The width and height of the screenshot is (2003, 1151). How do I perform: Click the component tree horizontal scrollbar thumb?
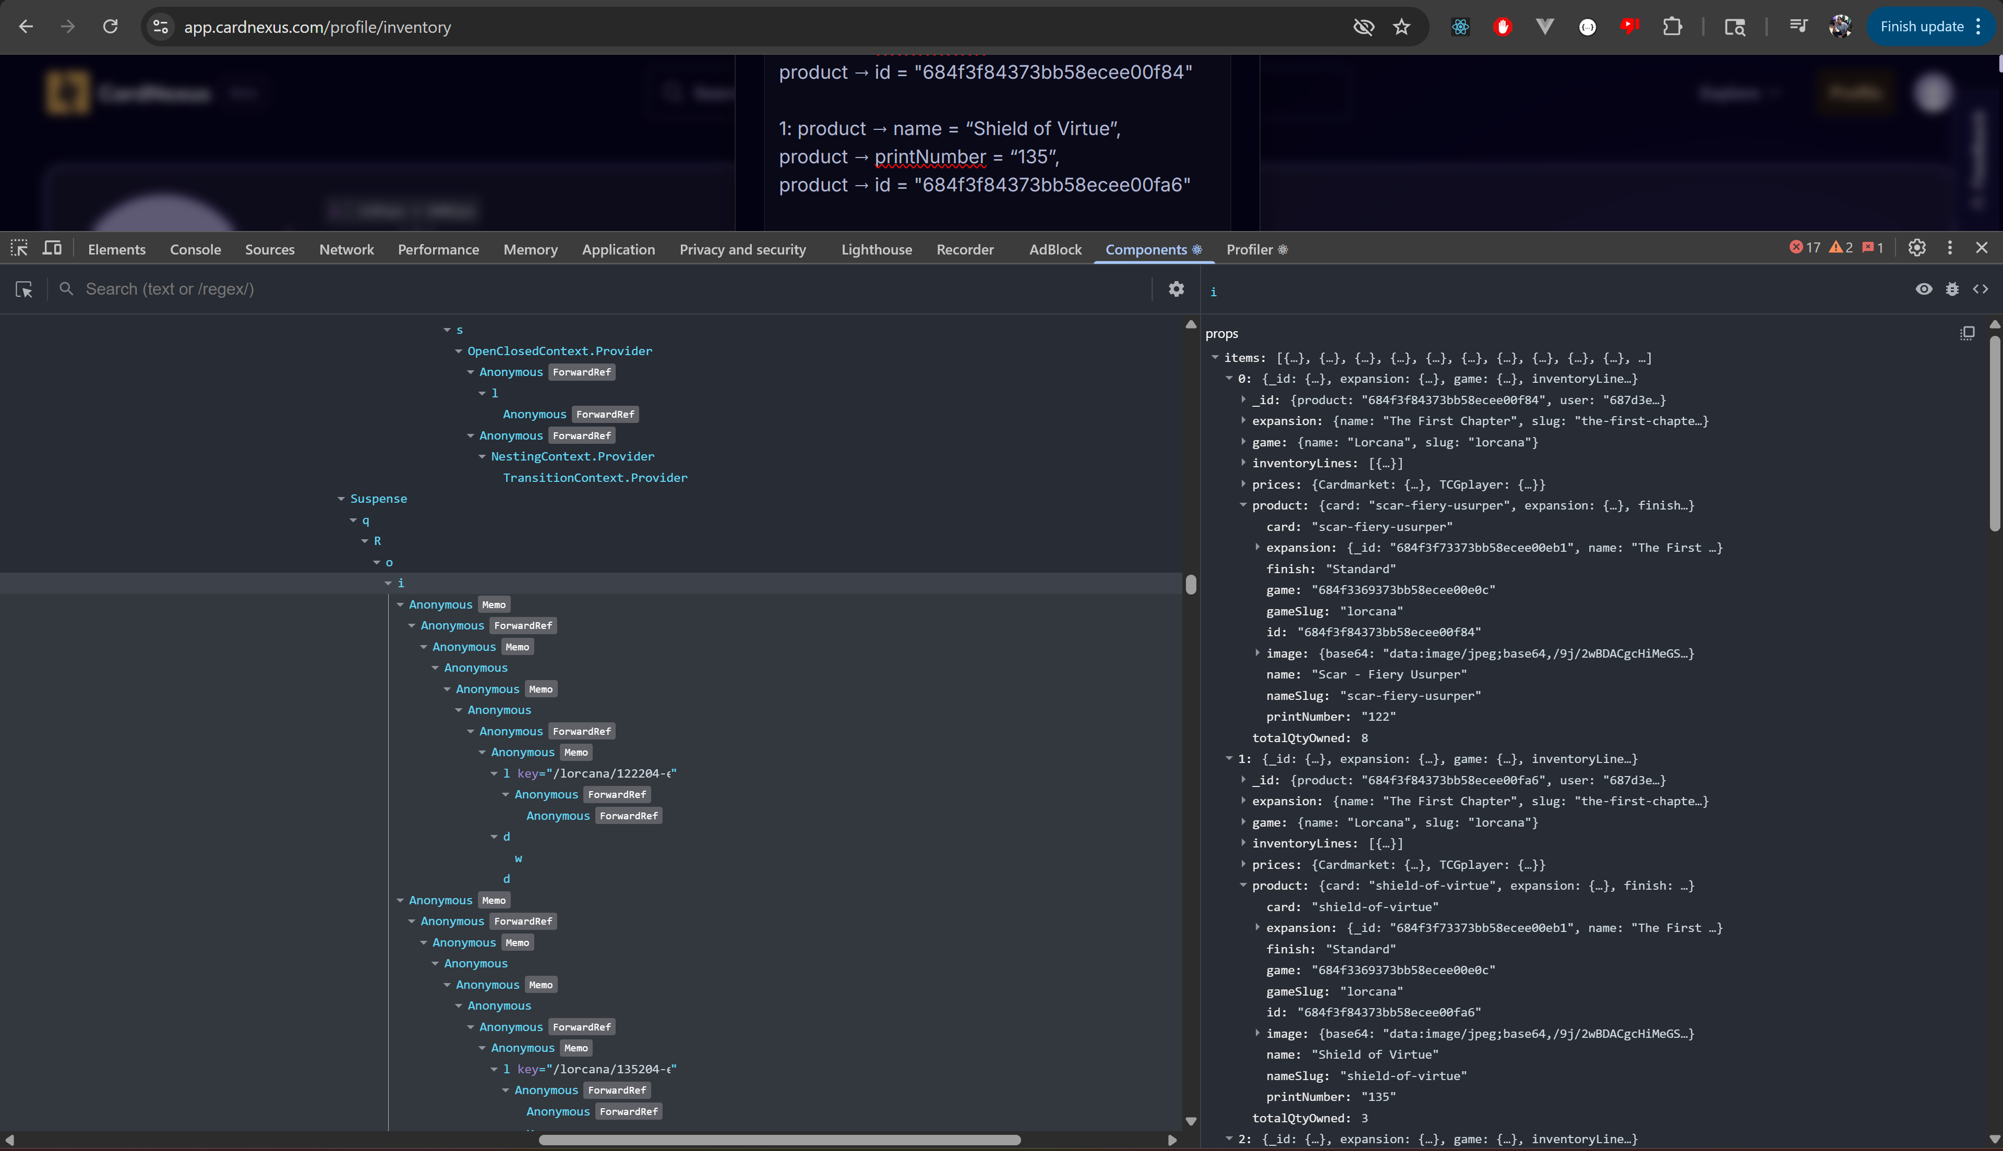tap(779, 1140)
